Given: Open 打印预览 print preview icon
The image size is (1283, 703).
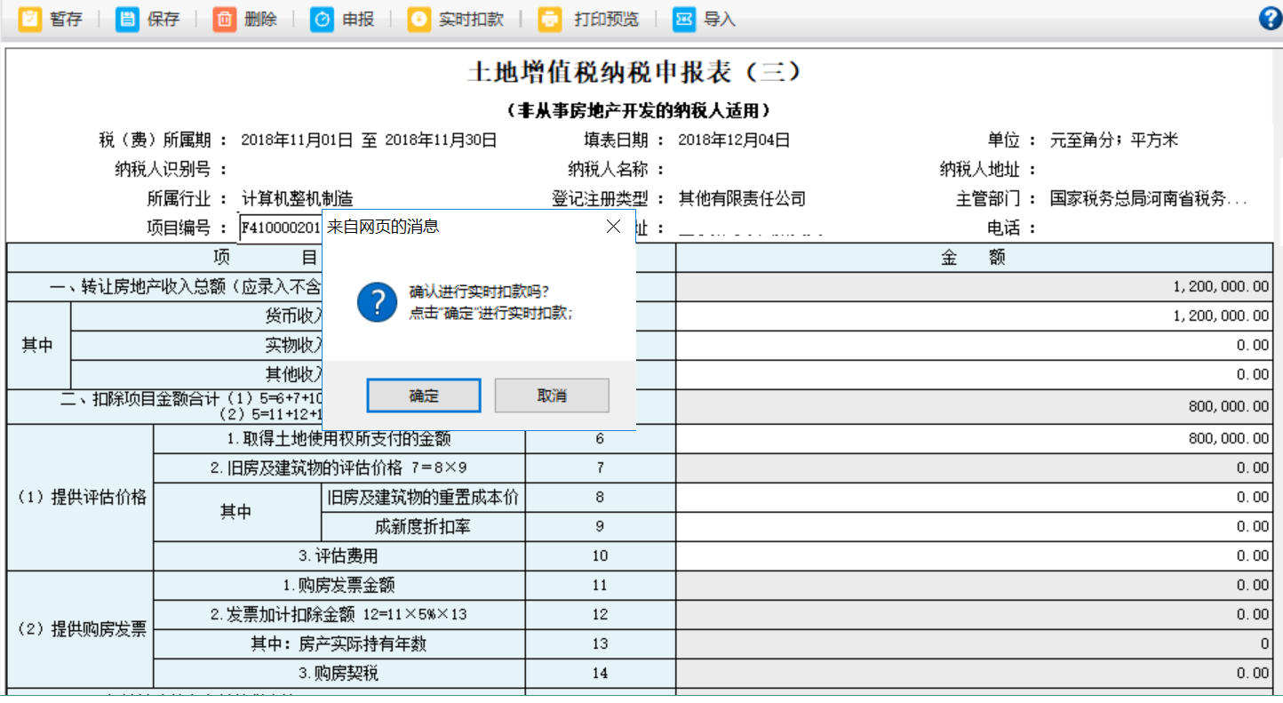Looking at the screenshot, I should point(551,20).
